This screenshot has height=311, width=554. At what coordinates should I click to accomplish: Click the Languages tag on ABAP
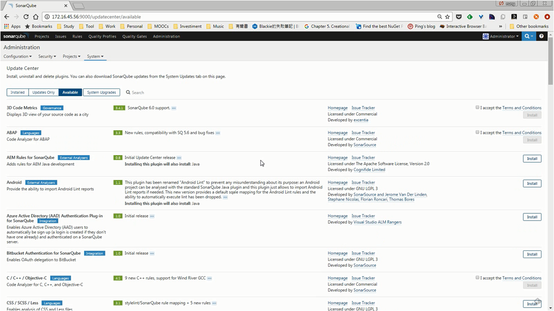31,133
